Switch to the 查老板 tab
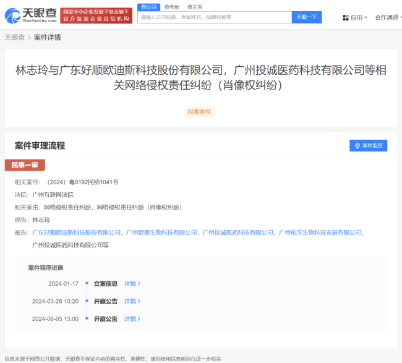402x363 pixels. pyautogui.click(x=171, y=7)
